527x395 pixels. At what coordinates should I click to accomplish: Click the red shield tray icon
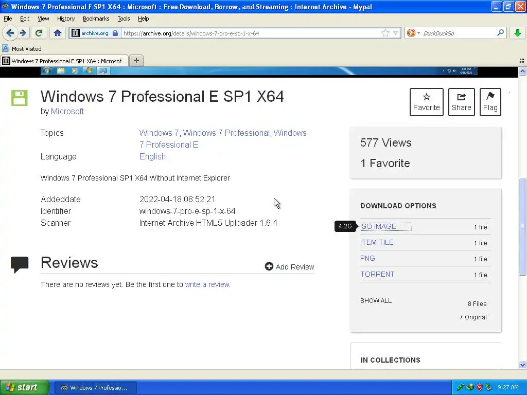coord(479,387)
